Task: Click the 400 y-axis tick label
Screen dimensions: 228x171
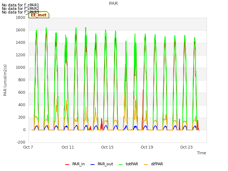Action: 22,105
